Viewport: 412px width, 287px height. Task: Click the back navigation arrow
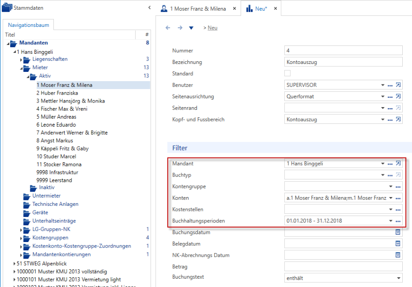(168, 28)
